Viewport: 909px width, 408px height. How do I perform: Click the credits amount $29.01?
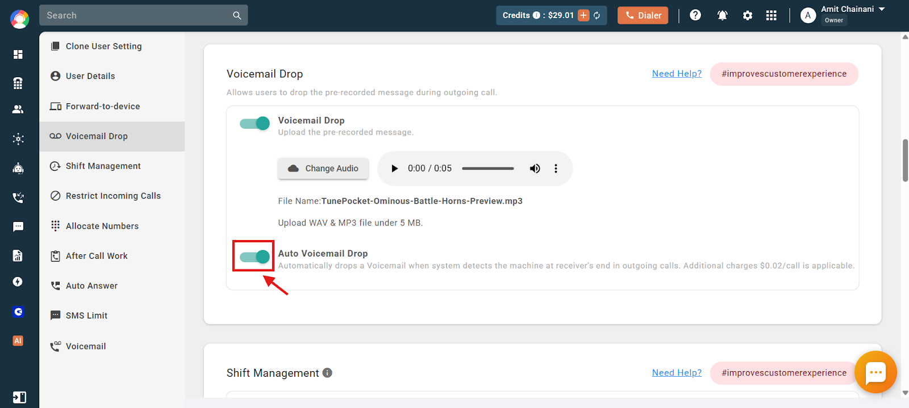click(x=561, y=15)
